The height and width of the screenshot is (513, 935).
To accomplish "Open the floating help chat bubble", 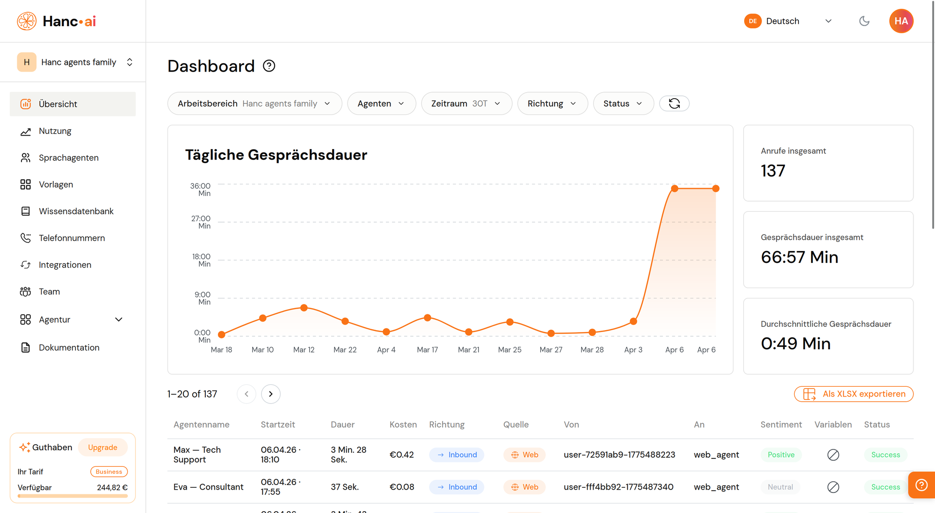I will pyautogui.click(x=921, y=485).
